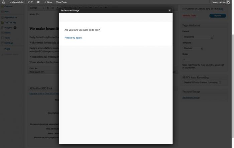Click the Plugins update count badge
Image resolution: width=234 pixels, height=148 pixels.
click(x=15, y=28)
